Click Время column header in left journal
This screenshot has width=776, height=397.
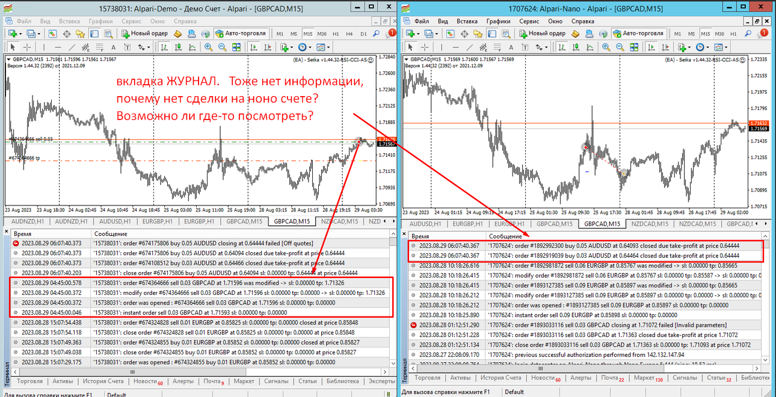tap(51, 234)
